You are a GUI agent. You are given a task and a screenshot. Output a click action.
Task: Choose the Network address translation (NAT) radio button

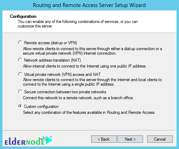point(20,60)
